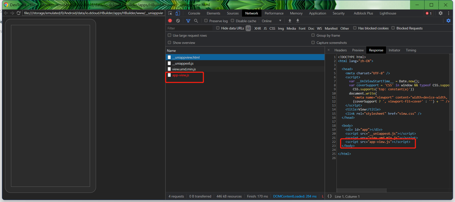Image resolution: width=455 pixels, height=202 pixels.
Task: Click file icon next to view.umd.min.js
Action: 169,69
